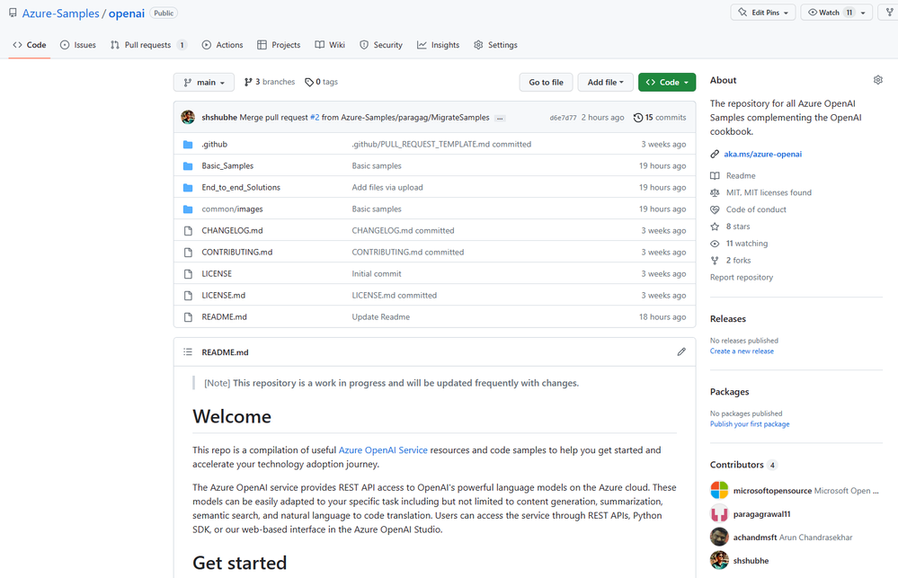Click the CONTRIBUTING.md file icon
Screen dimensions: 898x578
(x=188, y=253)
